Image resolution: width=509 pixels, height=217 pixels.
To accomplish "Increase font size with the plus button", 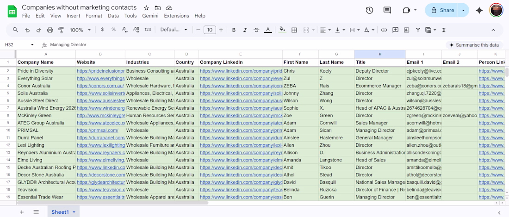I will [x=221, y=30].
